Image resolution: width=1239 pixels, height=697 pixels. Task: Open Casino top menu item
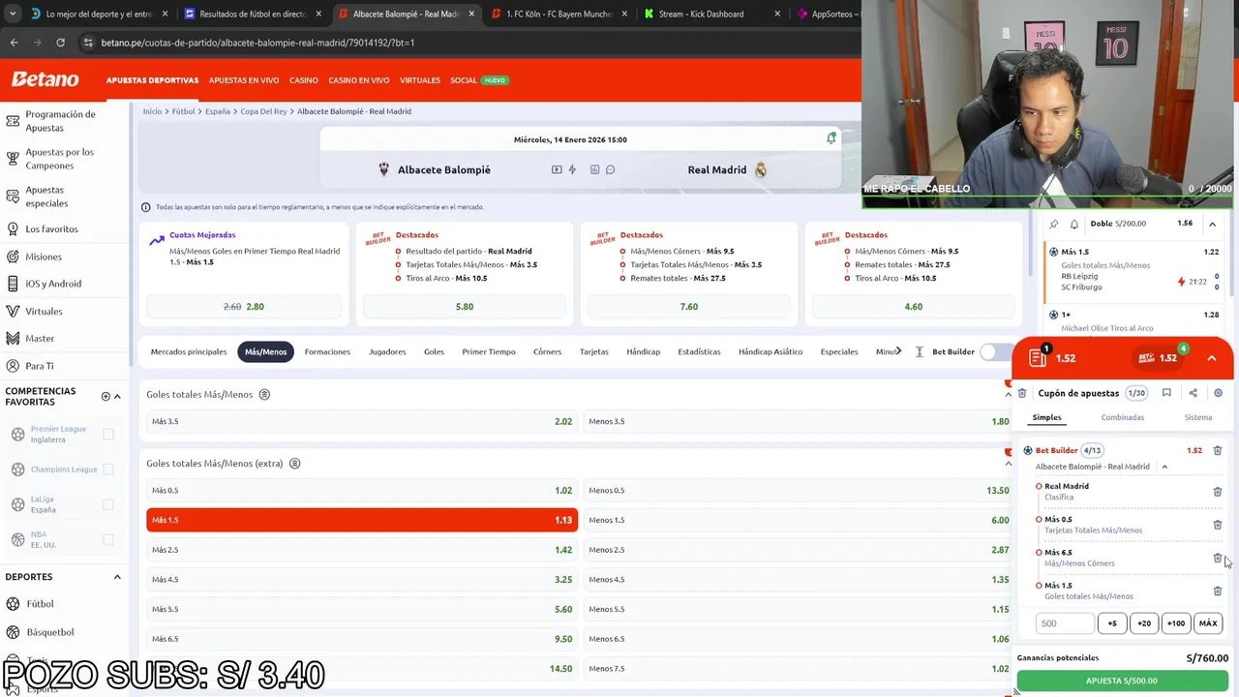(303, 80)
